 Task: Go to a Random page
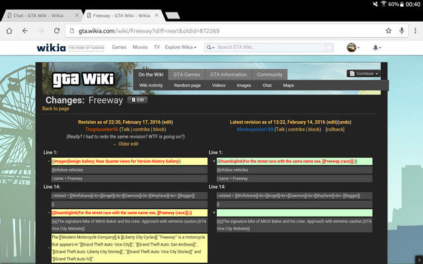[187, 85]
